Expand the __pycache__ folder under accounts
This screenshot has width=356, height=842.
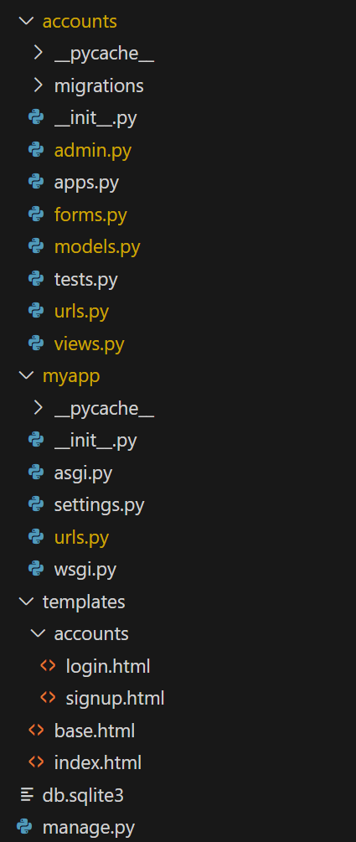click(x=38, y=54)
